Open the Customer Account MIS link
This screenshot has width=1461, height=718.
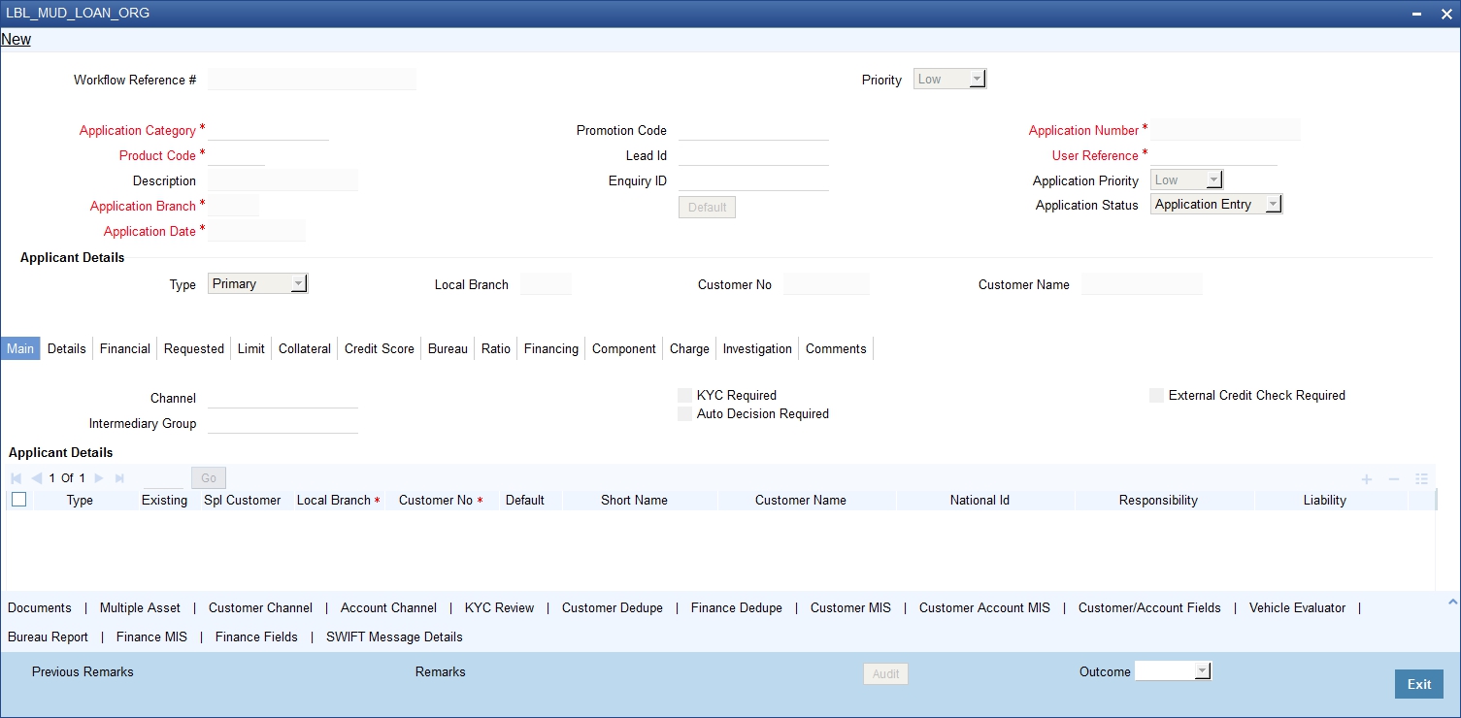pos(984,607)
